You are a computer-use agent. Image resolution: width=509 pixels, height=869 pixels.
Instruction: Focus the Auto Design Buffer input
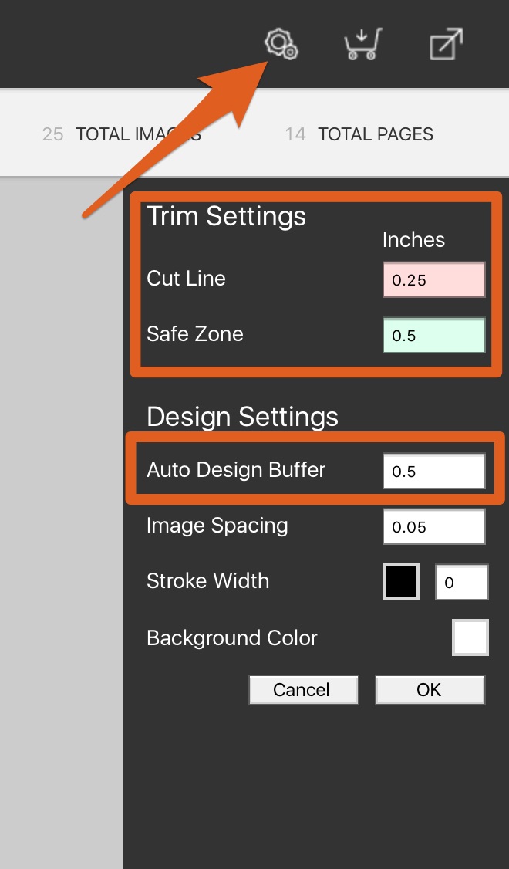pos(433,471)
